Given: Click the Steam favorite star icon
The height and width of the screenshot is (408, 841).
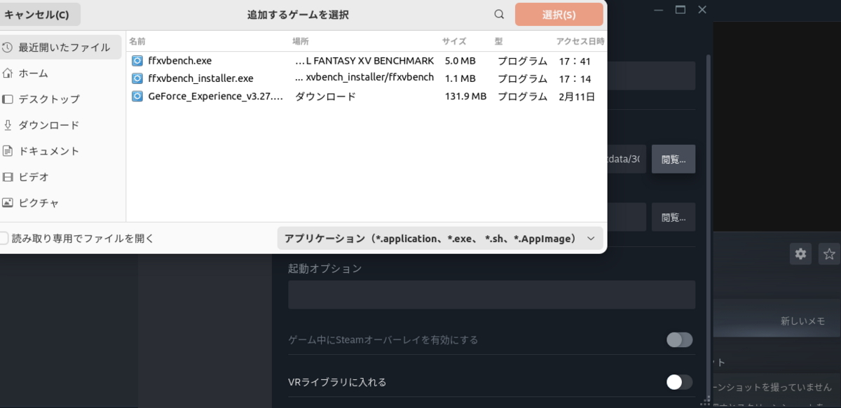Looking at the screenshot, I should 829,253.
